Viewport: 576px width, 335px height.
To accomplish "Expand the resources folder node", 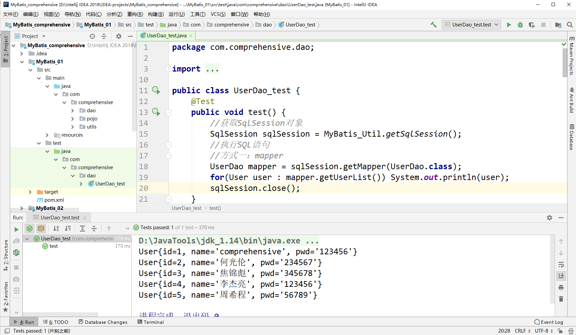I will 47,135.
